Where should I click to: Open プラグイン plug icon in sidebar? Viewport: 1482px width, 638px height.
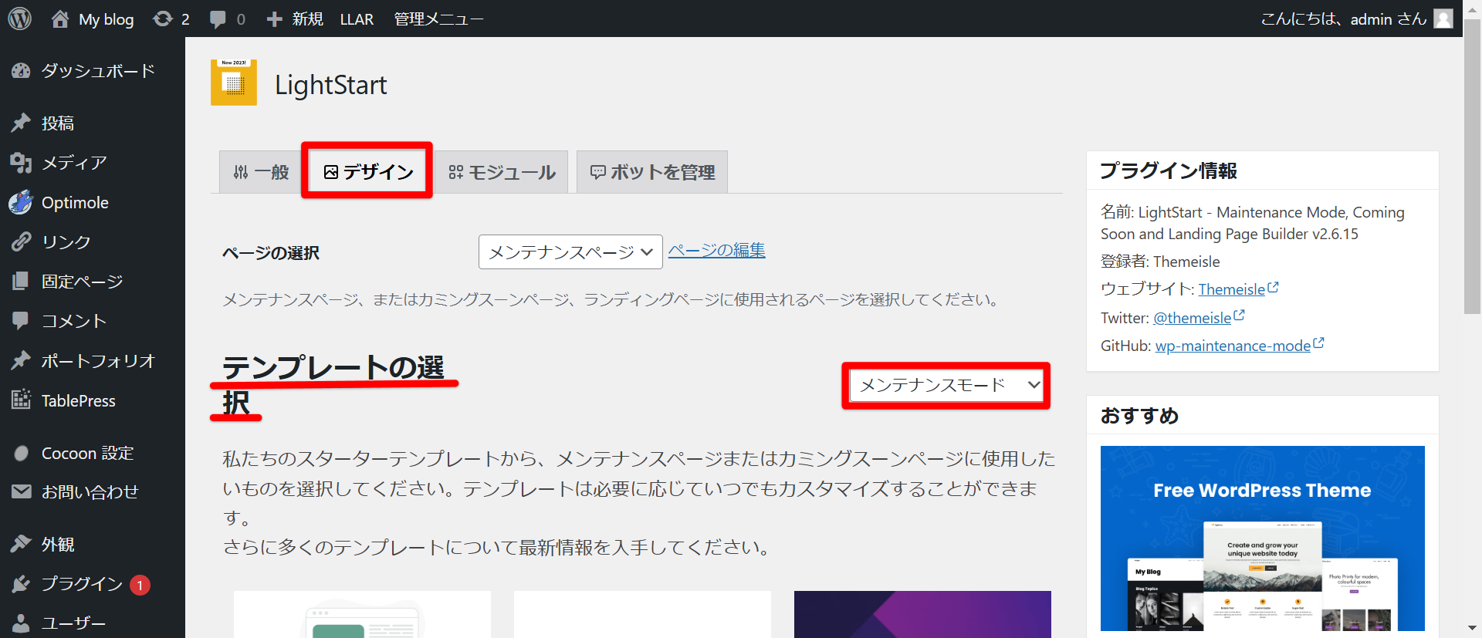(x=21, y=584)
